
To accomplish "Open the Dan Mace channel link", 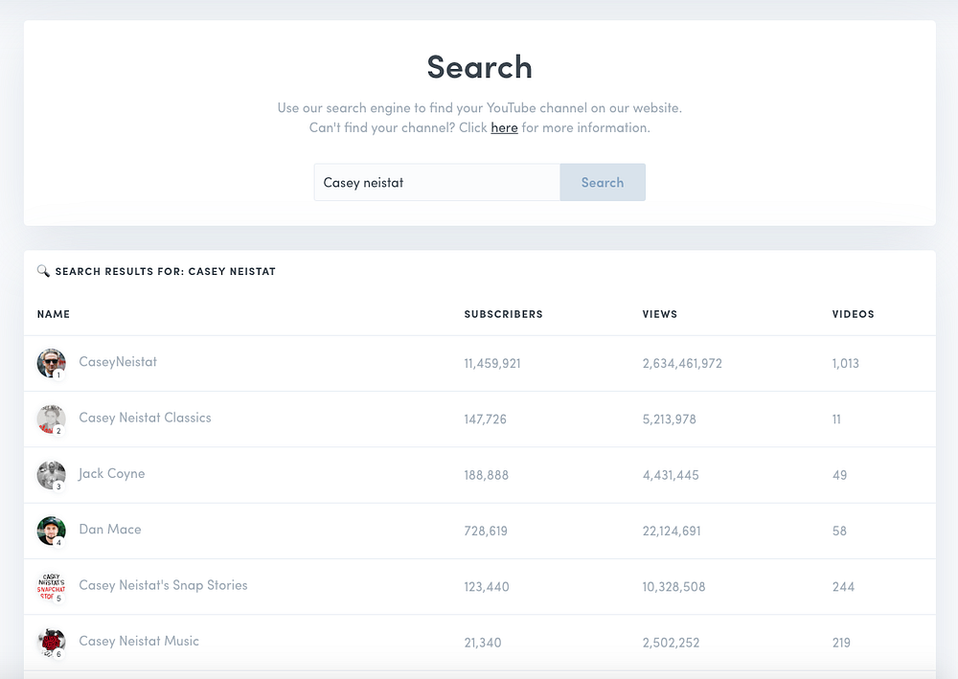I will coord(109,529).
